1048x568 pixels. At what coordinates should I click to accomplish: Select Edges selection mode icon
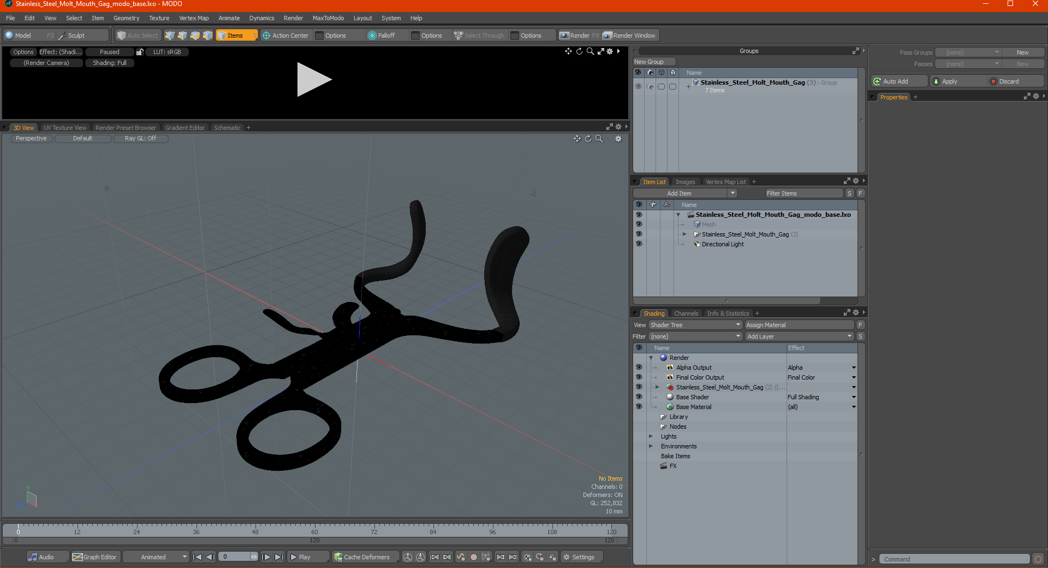[182, 35]
